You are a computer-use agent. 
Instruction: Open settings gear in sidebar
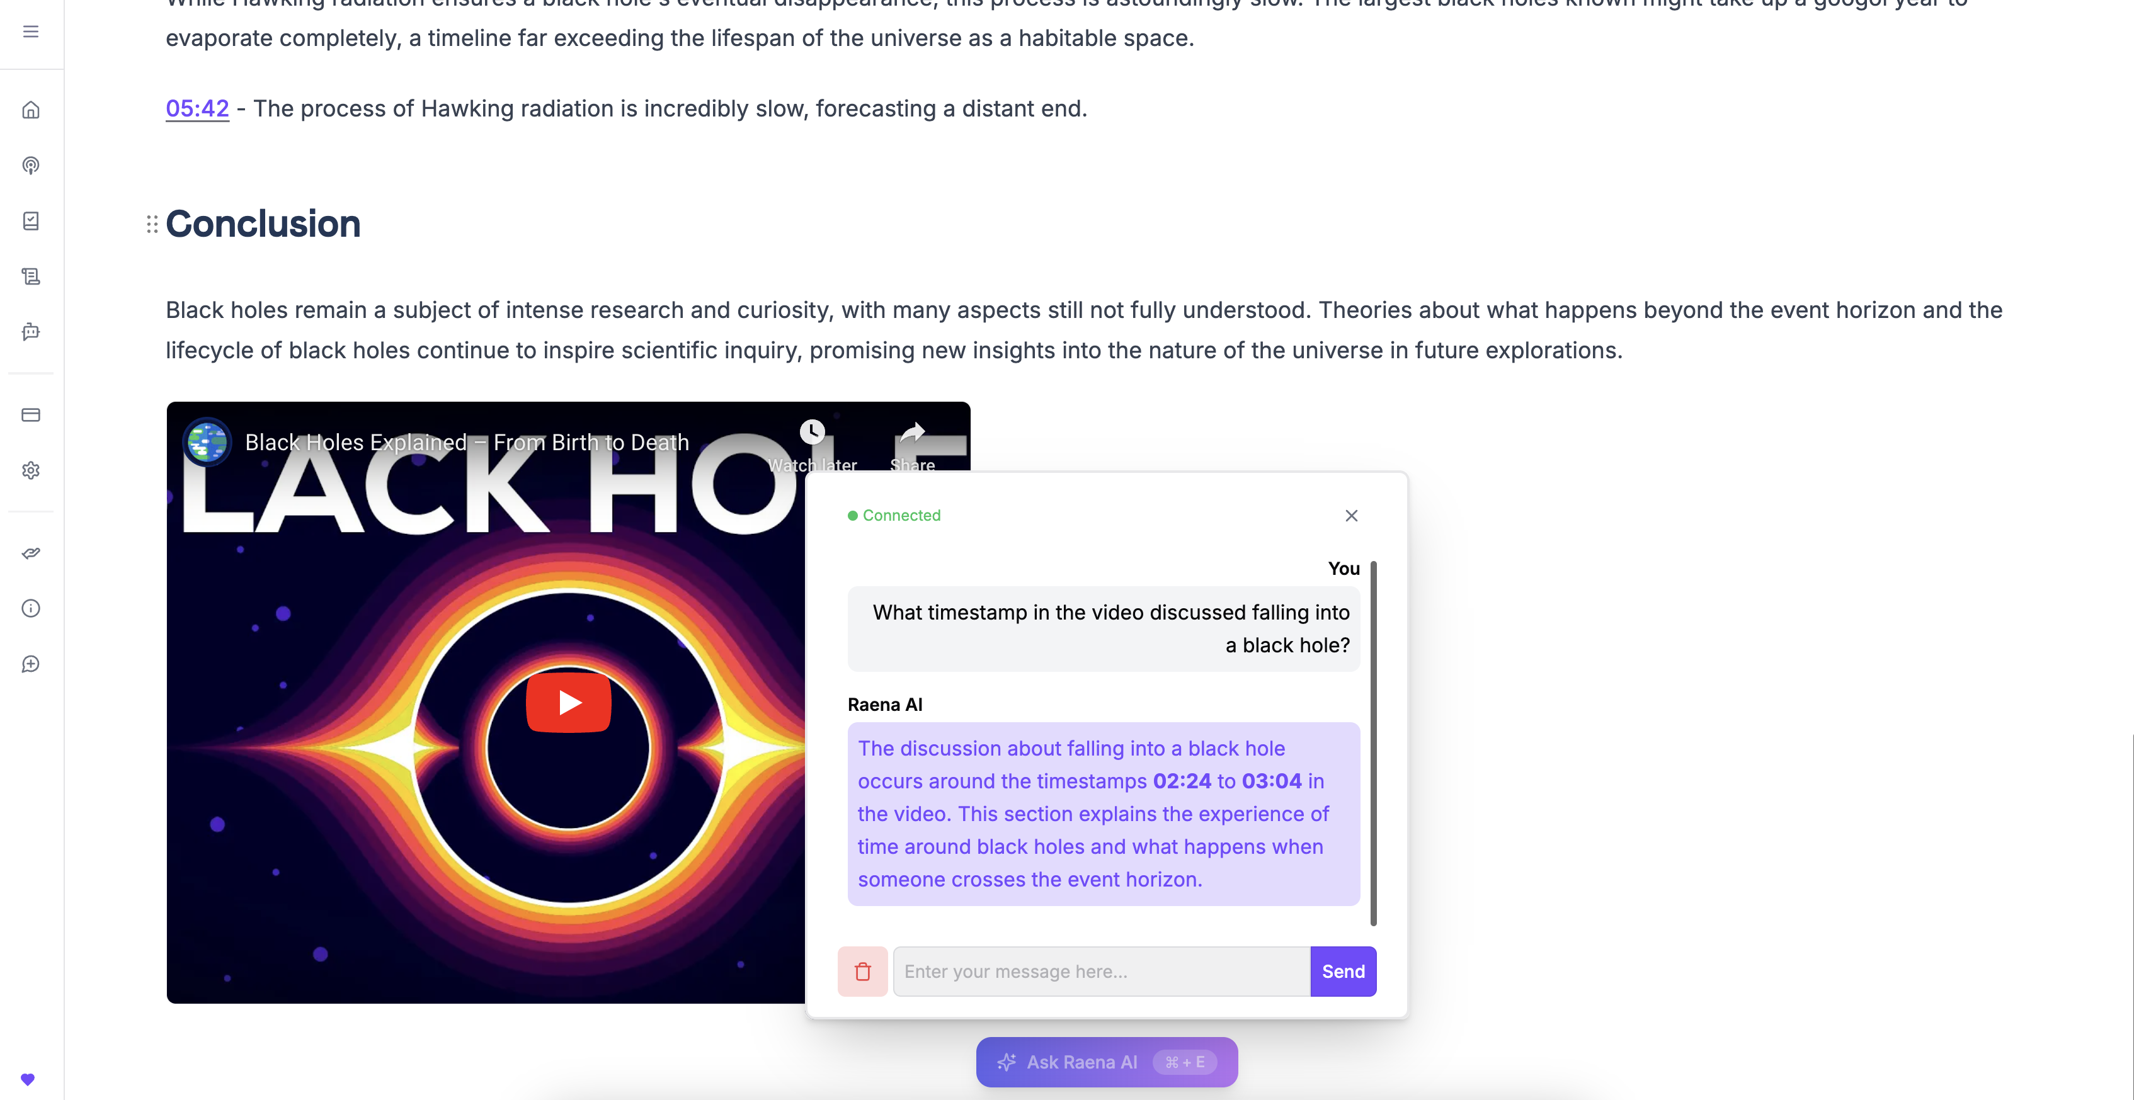coord(31,470)
